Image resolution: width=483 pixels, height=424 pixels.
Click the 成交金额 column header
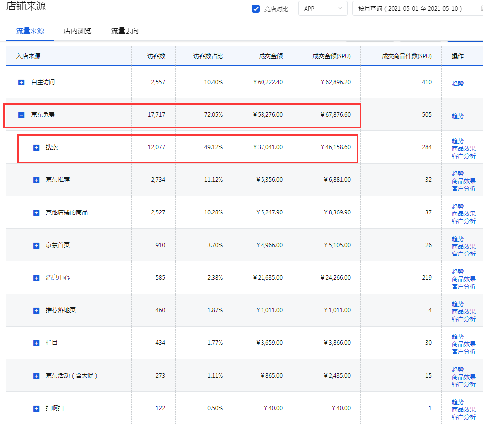[271, 56]
